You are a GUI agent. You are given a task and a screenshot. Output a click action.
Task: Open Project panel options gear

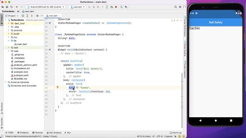(37, 16)
